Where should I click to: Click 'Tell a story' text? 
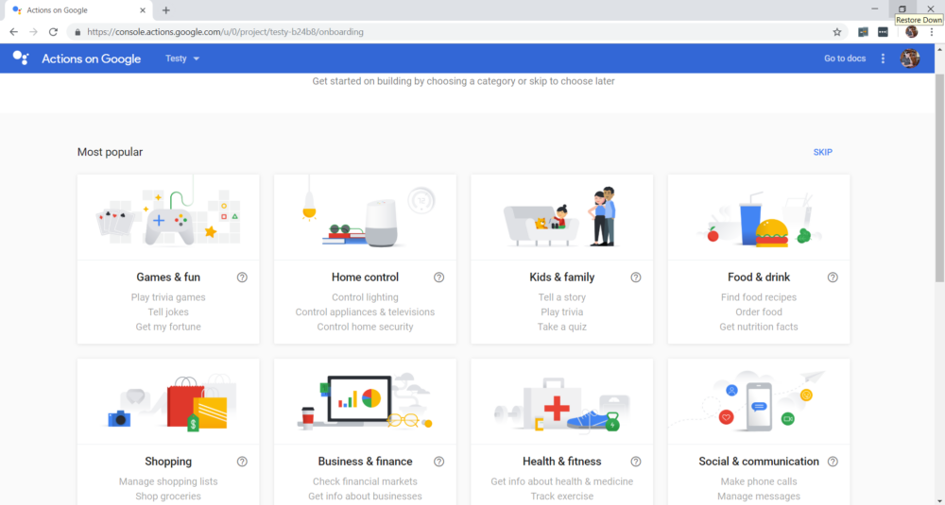(561, 297)
